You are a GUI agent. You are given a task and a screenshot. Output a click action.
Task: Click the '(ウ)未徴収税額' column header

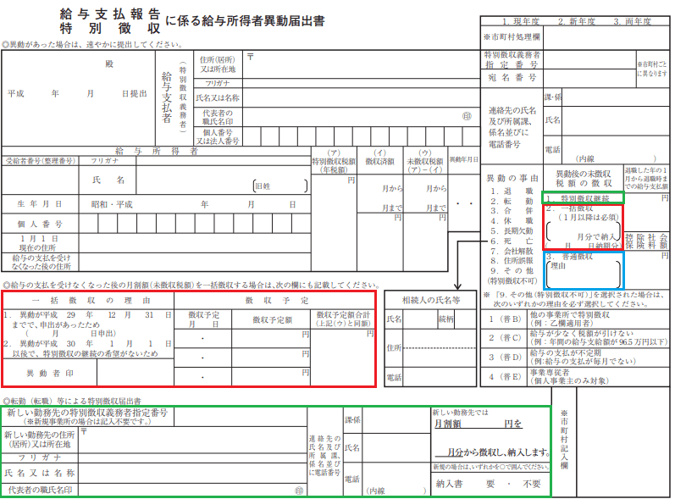click(425, 161)
